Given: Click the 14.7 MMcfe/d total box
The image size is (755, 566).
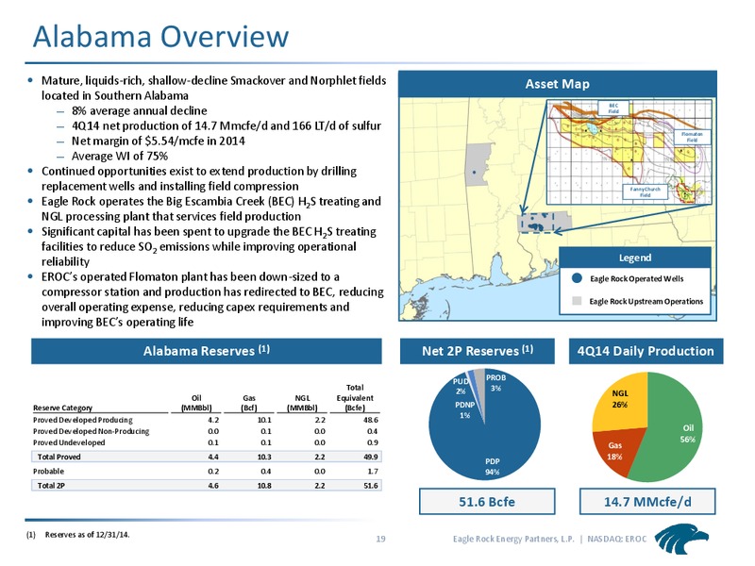Looking at the screenshot, I should [647, 502].
